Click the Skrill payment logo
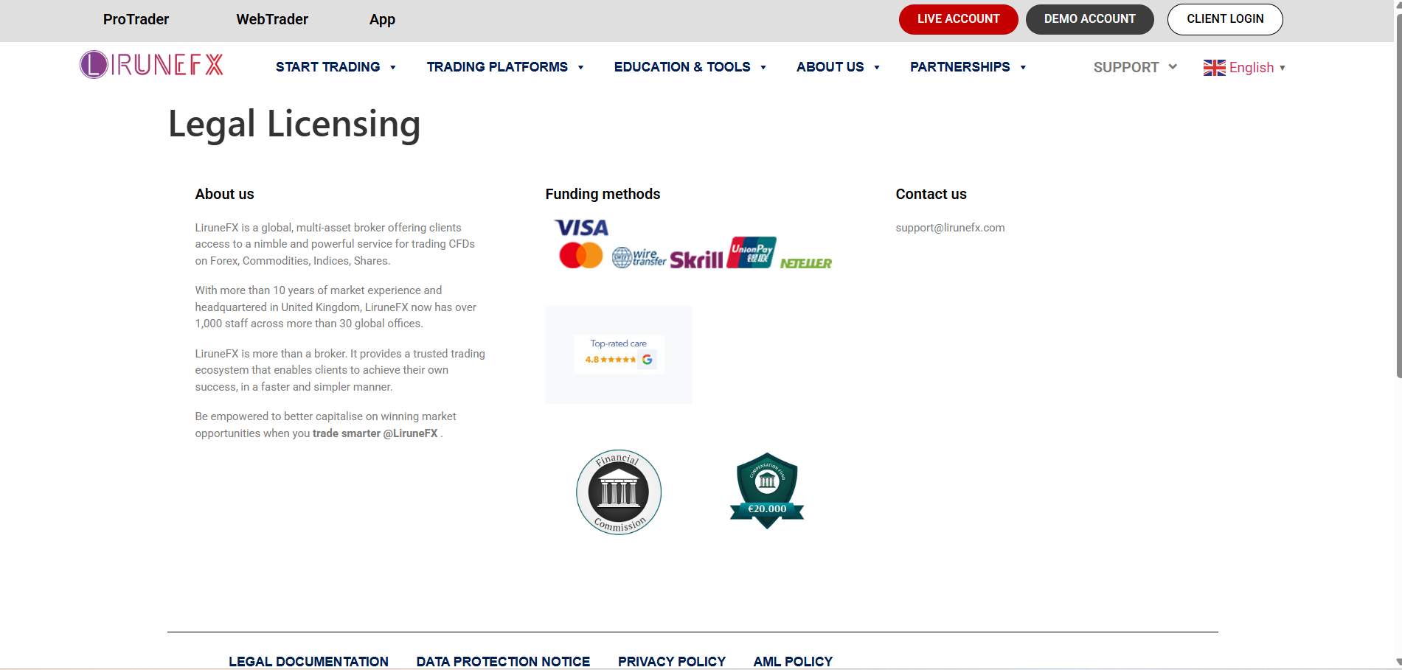The width and height of the screenshot is (1402, 670). pos(696,259)
